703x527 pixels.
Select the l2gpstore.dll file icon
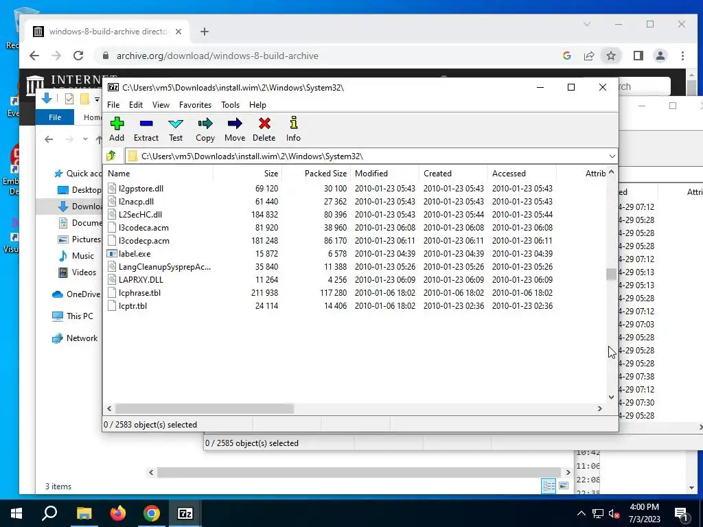tap(112, 189)
